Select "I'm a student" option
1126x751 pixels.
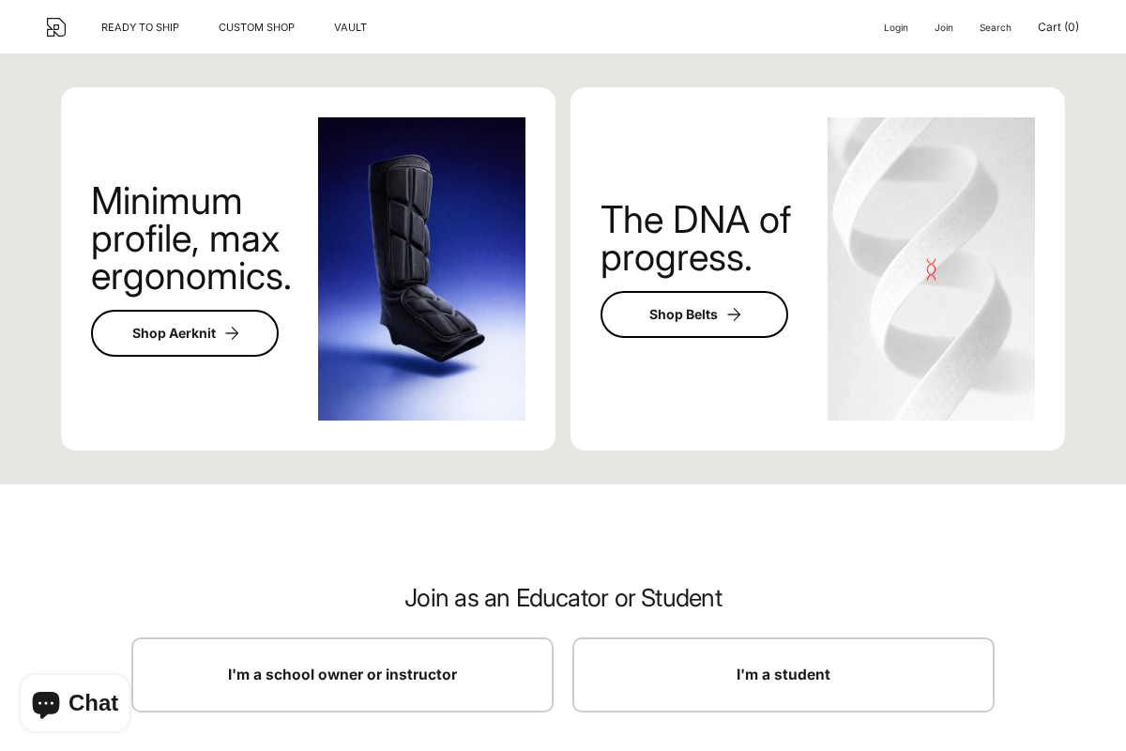click(x=784, y=675)
